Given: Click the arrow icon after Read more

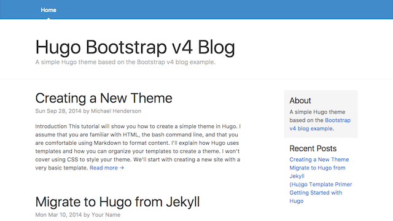Looking at the screenshot, I should [122, 168].
